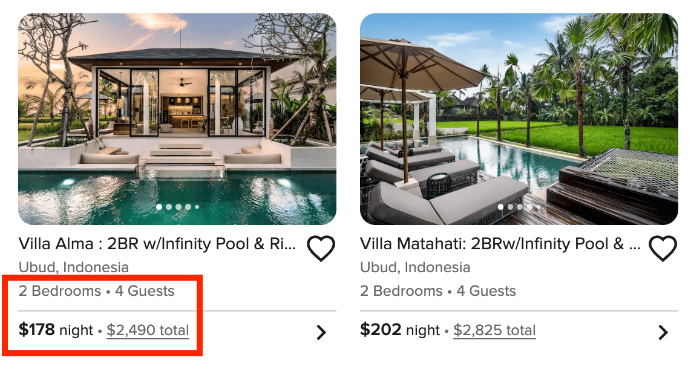Select the first carousel dot on Villa Alma

click(x=159, y=207)
